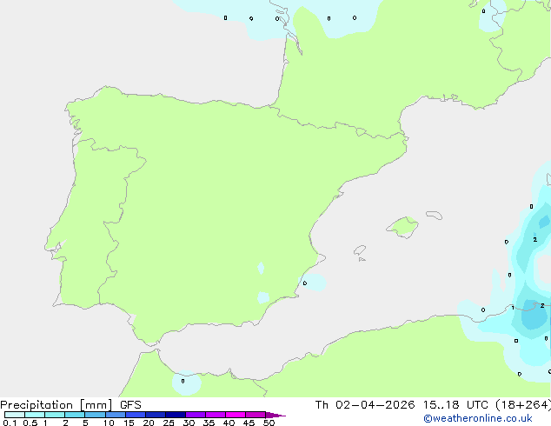
Task: Click the legend arrow tip beyond 50 mm
Action: pos(275,415)
